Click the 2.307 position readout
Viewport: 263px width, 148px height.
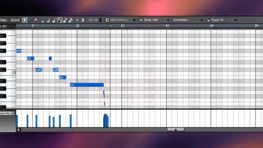point(4,26)
